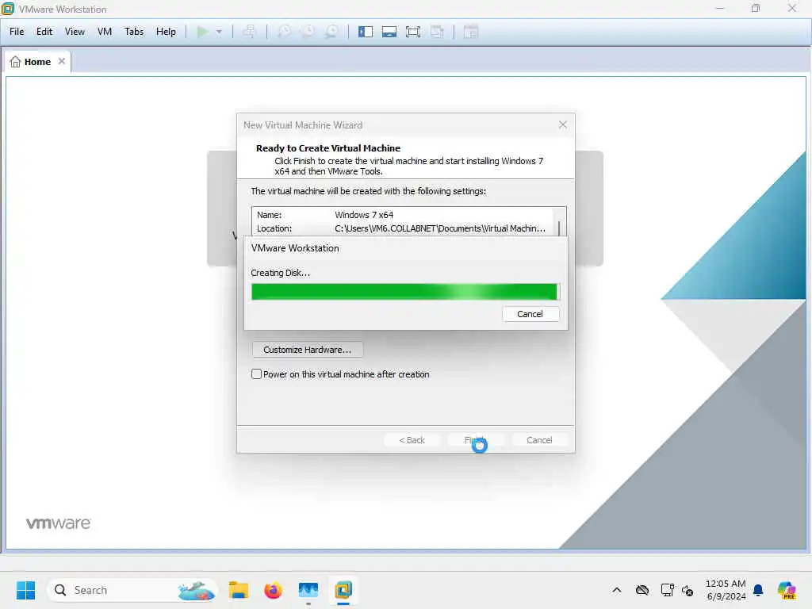Click the Back button in wizard

[412, 440]
